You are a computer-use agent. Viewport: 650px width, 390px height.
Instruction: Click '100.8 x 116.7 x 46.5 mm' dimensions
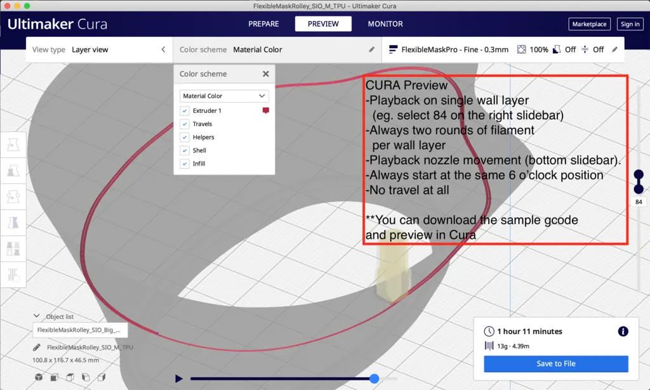(65, 360)
